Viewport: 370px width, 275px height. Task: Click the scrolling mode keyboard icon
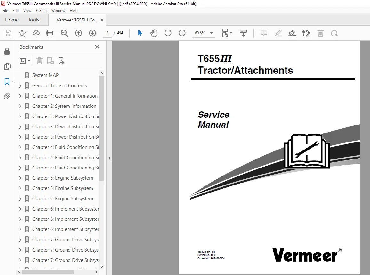click(243, 33)
